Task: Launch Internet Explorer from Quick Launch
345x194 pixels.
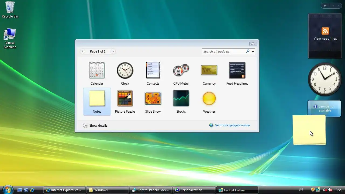Action: [32, 190]
